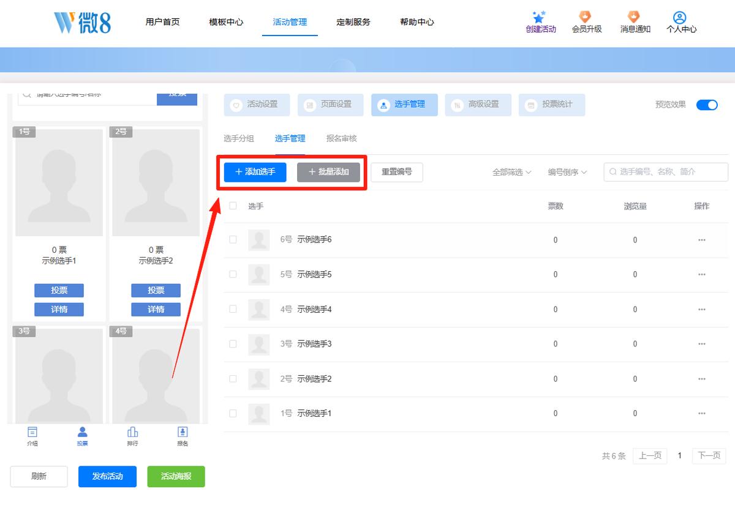
Task: Open 消息通知 notifications icon
Action: 634,17
